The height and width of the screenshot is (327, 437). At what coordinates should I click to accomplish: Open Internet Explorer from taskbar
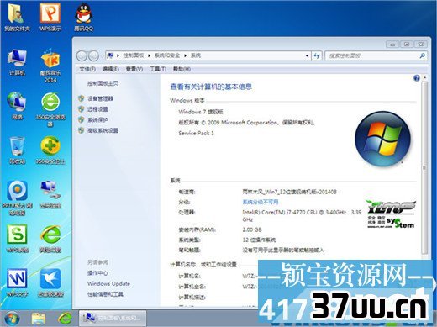(x=65, y=319)
